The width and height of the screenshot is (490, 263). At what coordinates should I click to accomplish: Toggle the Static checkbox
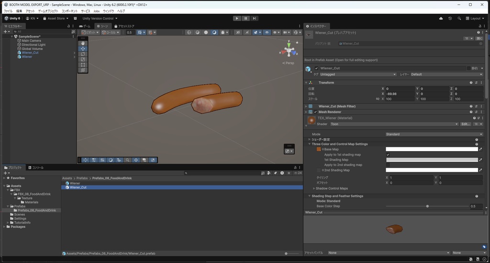(x=469, y=68)
